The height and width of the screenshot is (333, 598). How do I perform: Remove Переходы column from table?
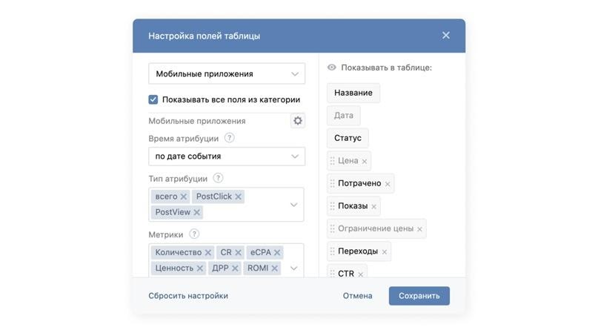coord(385,252)
